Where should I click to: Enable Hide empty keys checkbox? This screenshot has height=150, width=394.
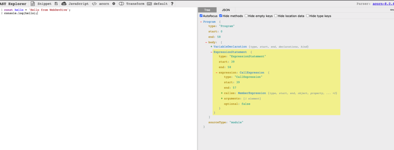point(246,16)
